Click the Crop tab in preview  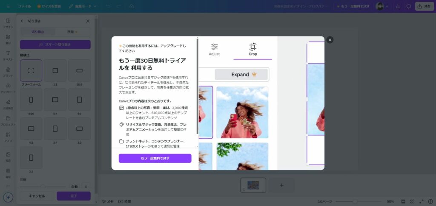click(253, 50)
